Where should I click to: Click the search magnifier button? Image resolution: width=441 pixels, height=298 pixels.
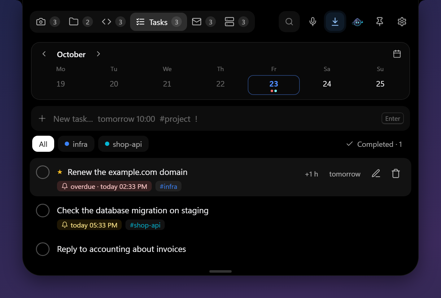(x=289, y=22)
